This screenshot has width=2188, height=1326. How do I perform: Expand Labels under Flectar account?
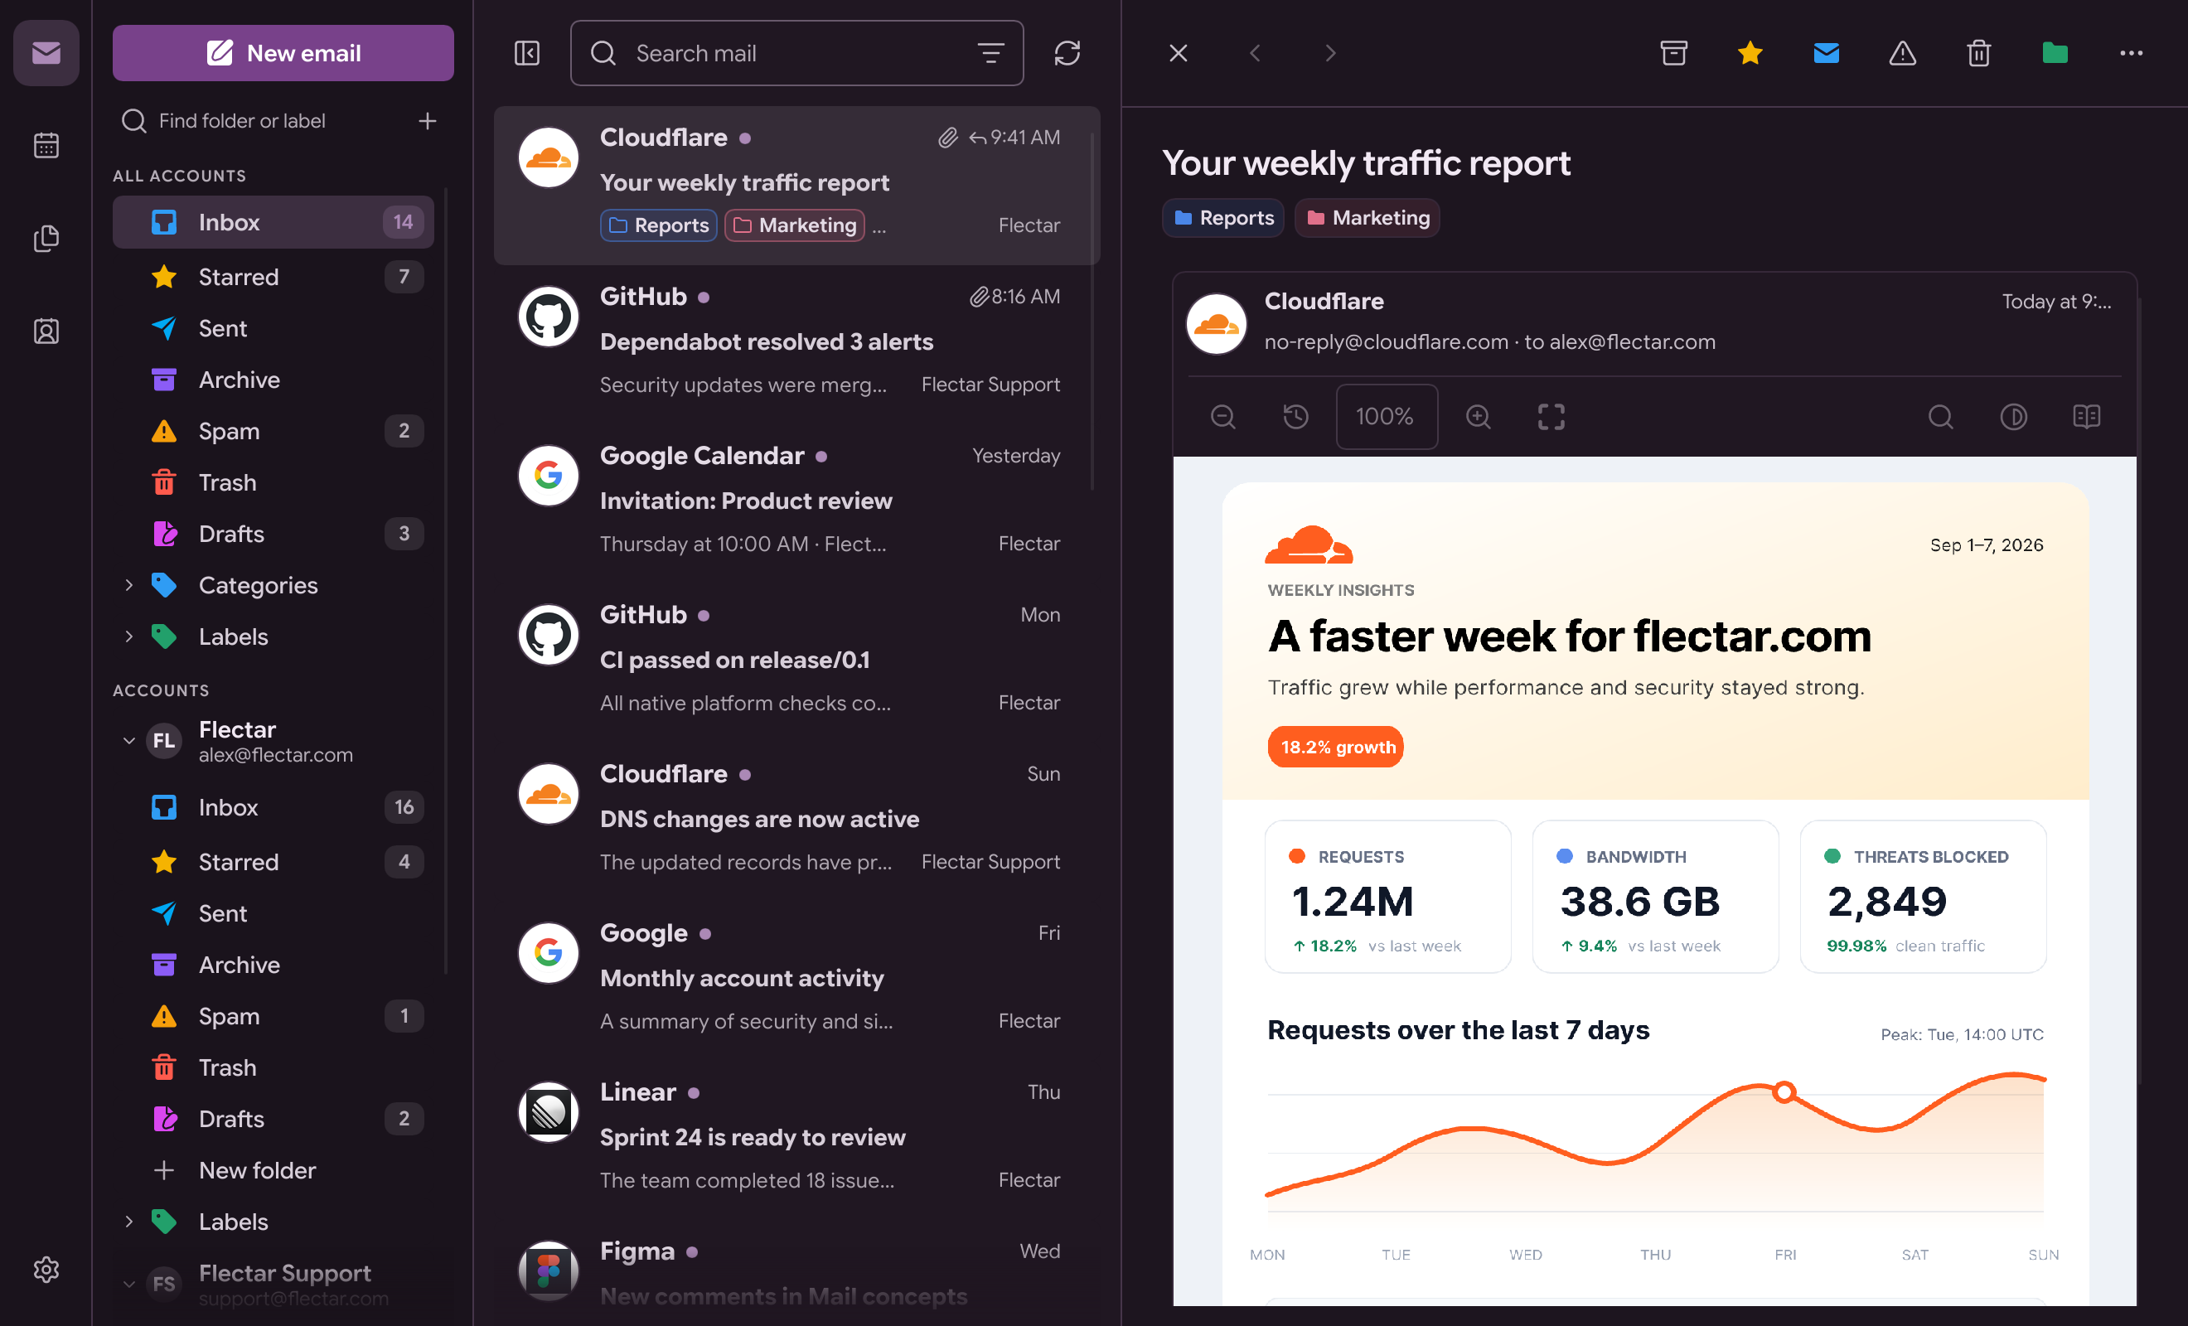128,1222
